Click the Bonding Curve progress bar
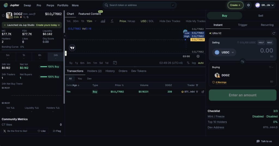279x146 pixels. click(32, 50)
